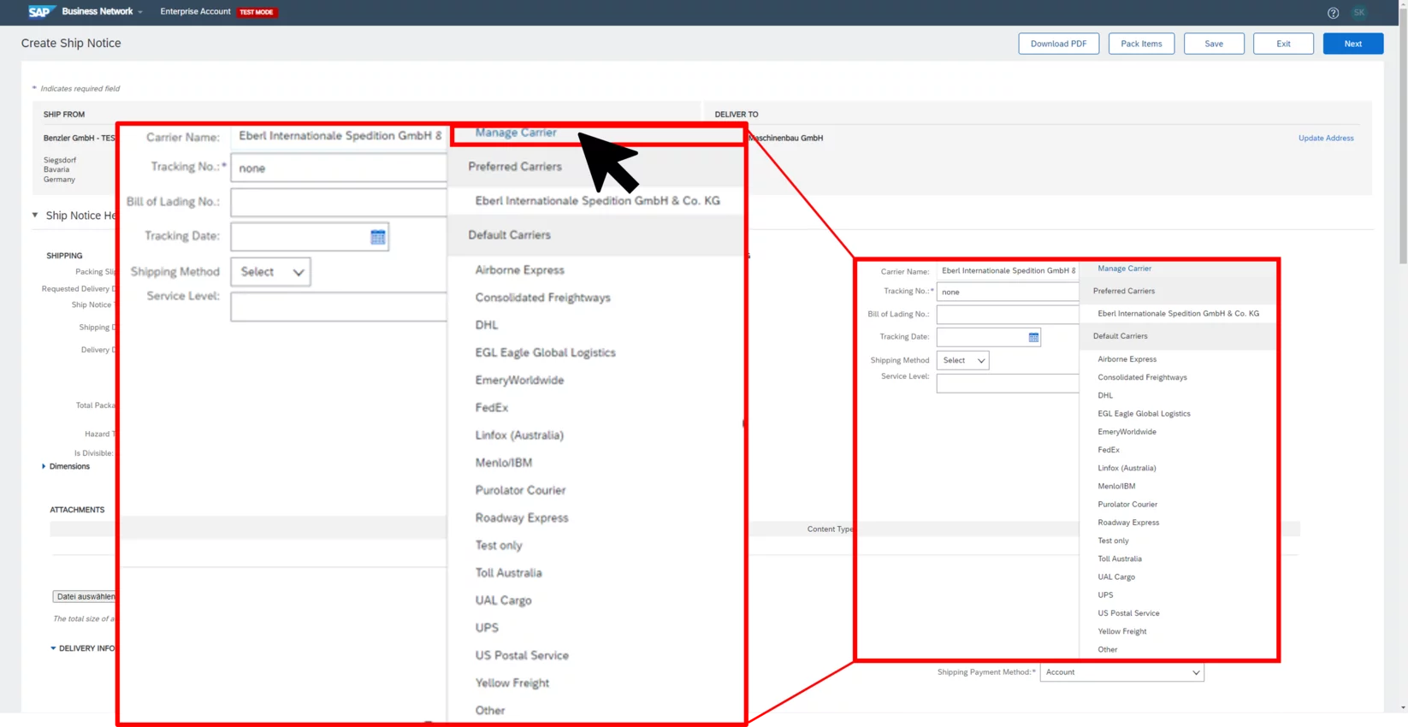Open the calendar icon in the small carrier panel
The height and width of the screenshot is (727, 1408).
pyautogui.click(x=1033, y=337)
